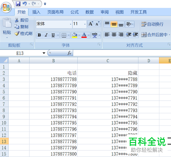Undo the last action
This screenshot has height=157, width=171.
click(x=25, y=4)
